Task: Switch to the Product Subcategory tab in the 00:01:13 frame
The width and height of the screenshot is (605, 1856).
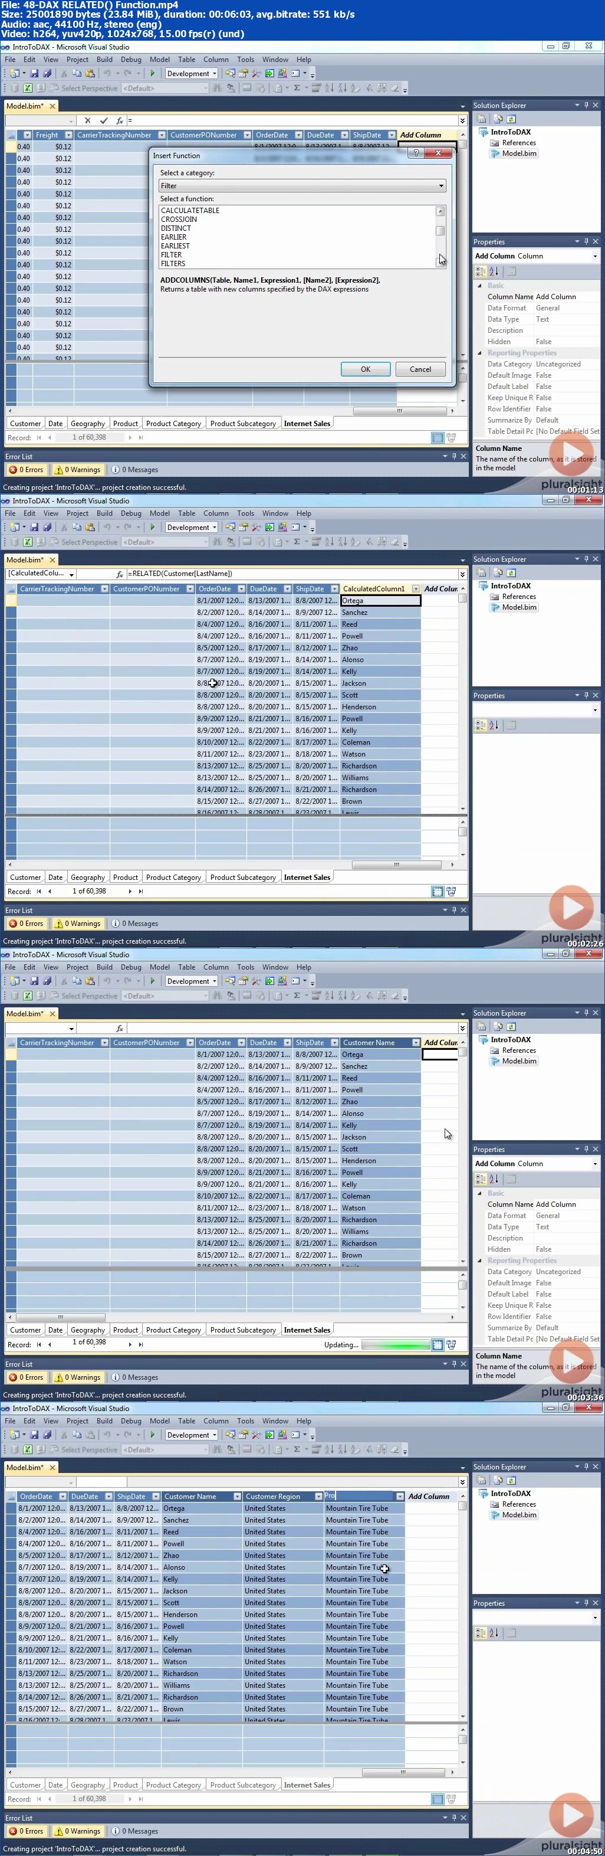Action: pos(243,424)
